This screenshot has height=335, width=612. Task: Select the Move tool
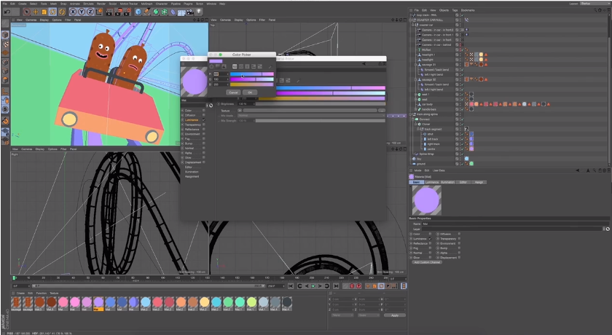click(35, 12)
